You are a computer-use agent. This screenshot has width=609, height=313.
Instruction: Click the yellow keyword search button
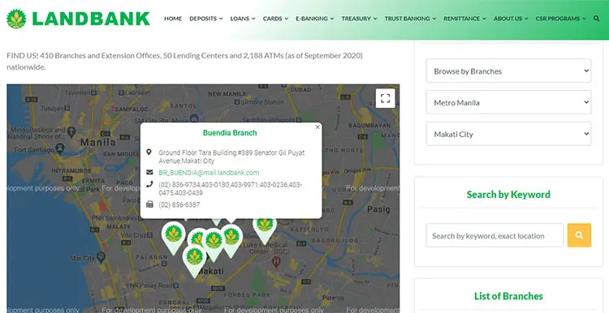click(579, 235)
